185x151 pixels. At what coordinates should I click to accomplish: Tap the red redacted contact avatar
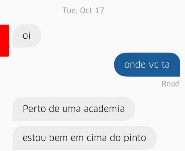pyautogui.click(x=4, y=41)
